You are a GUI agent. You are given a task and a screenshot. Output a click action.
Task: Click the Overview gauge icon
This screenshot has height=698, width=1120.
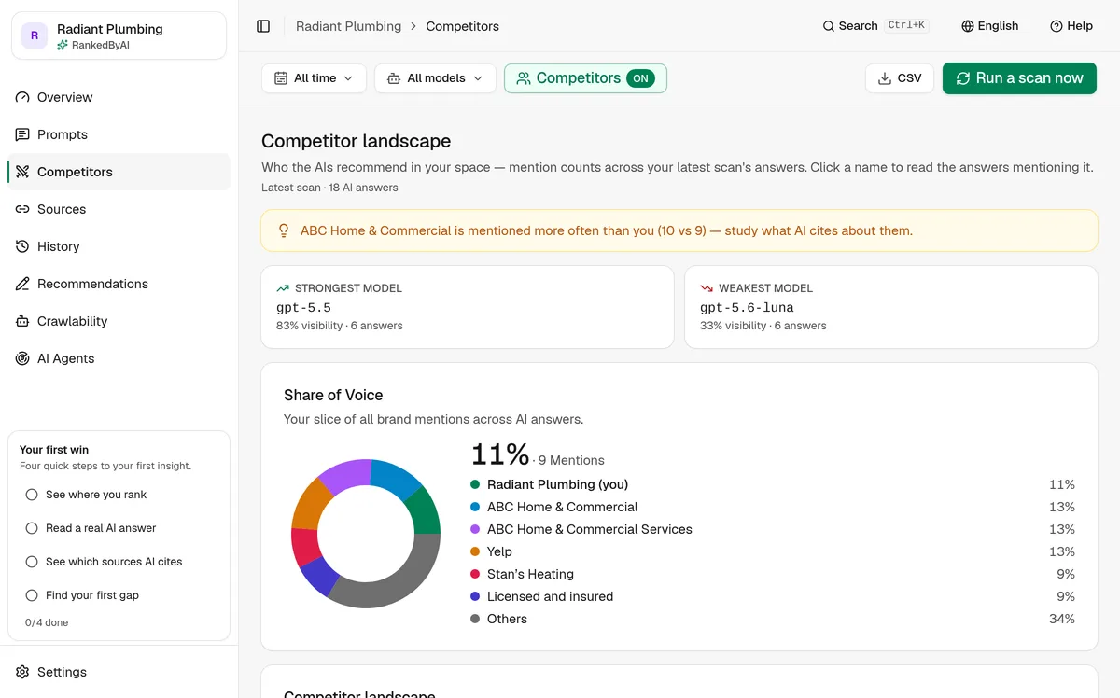coord(22,97)
